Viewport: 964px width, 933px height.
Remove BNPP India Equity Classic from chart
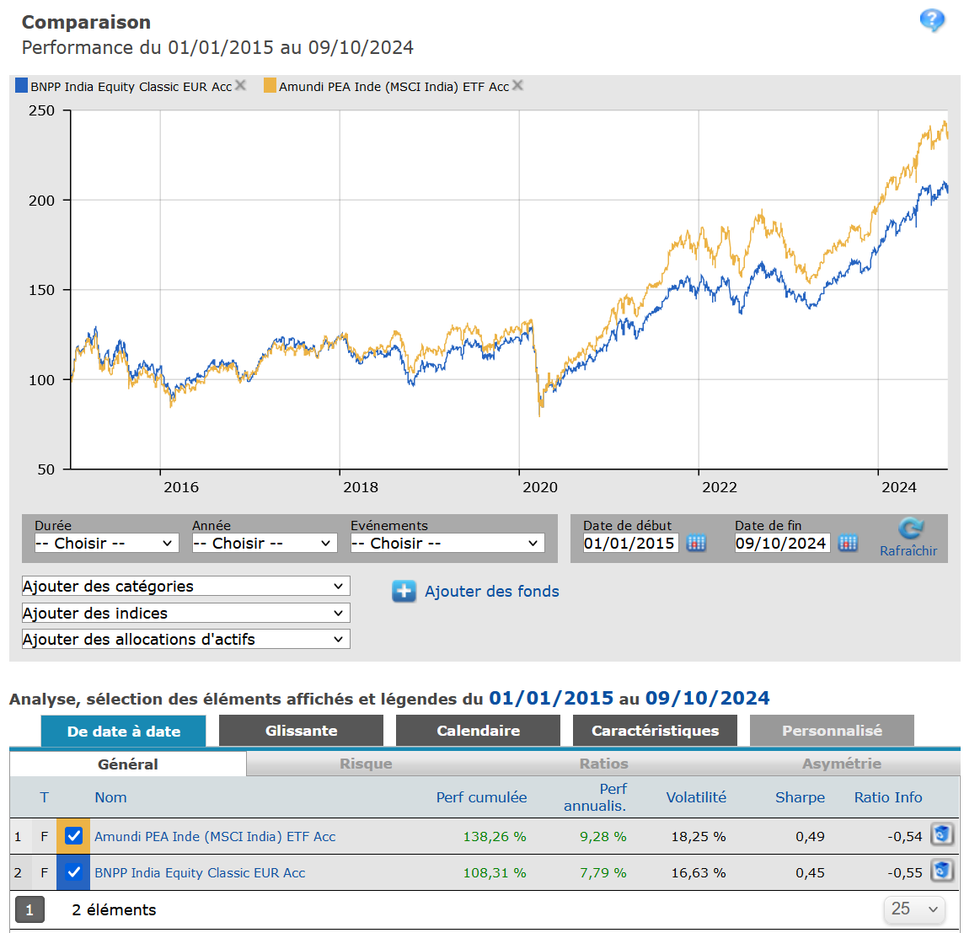[x=240, y=85]
